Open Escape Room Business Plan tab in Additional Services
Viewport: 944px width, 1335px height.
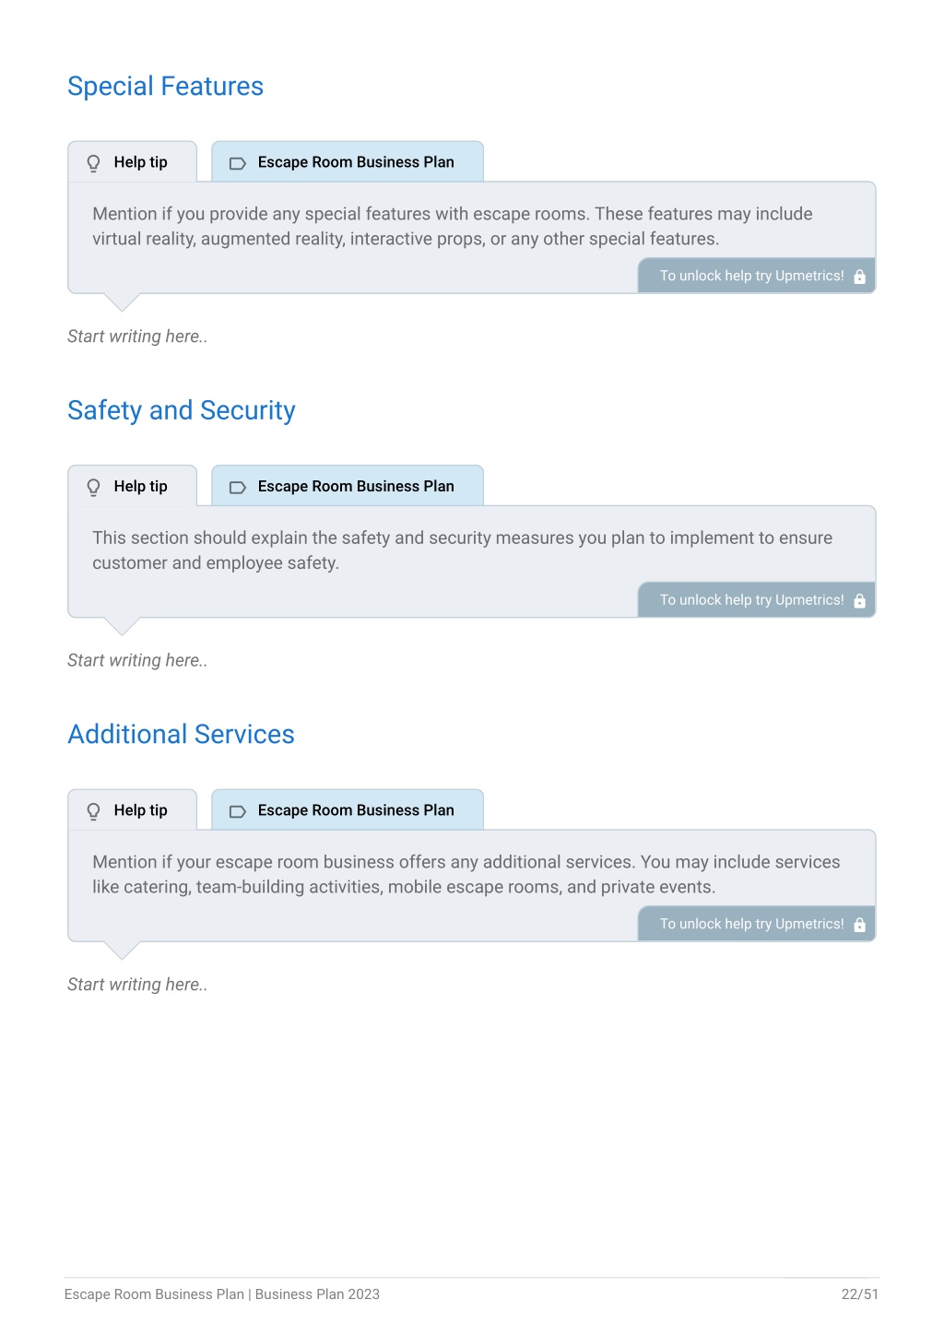tap(348, 810)
